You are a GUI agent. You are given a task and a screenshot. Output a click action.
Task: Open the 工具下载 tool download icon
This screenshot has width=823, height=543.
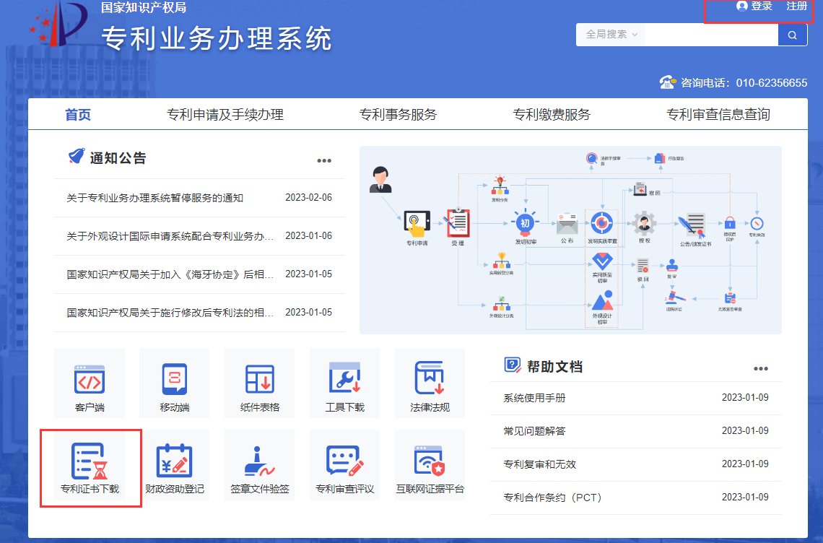click(344, 383)
